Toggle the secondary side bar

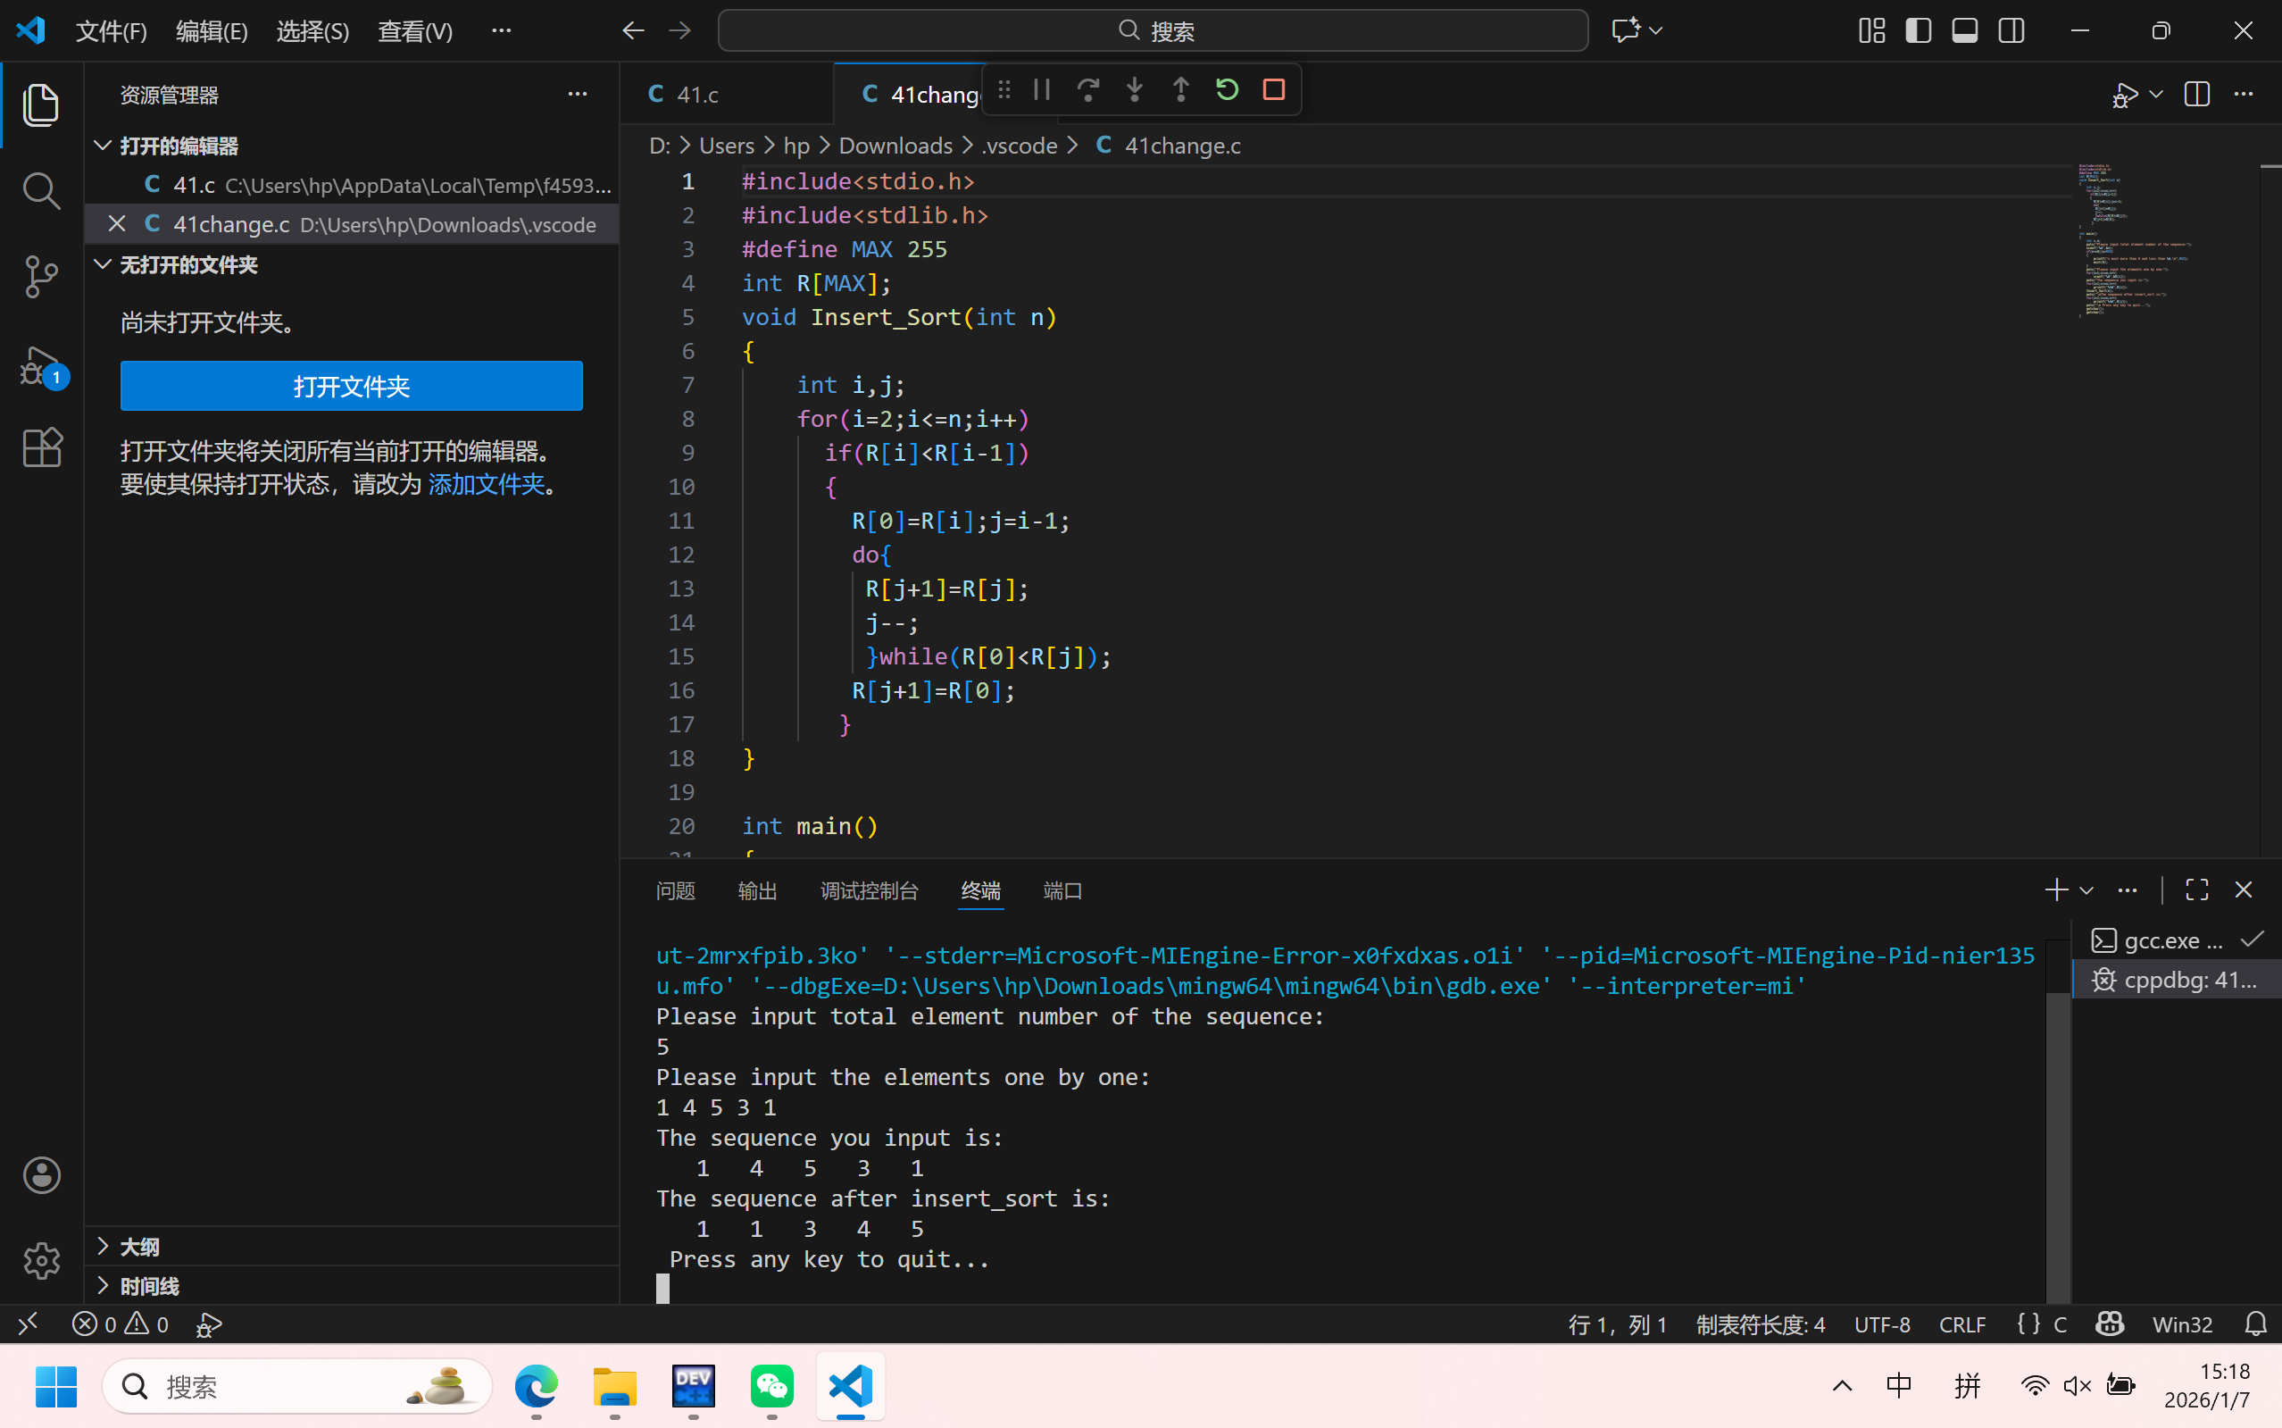(2011, 31)
